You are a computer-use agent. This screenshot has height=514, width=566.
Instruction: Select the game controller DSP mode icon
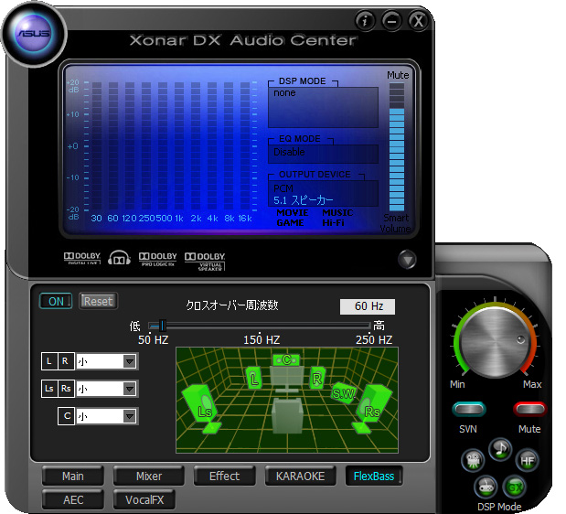[x=485, y=486]
